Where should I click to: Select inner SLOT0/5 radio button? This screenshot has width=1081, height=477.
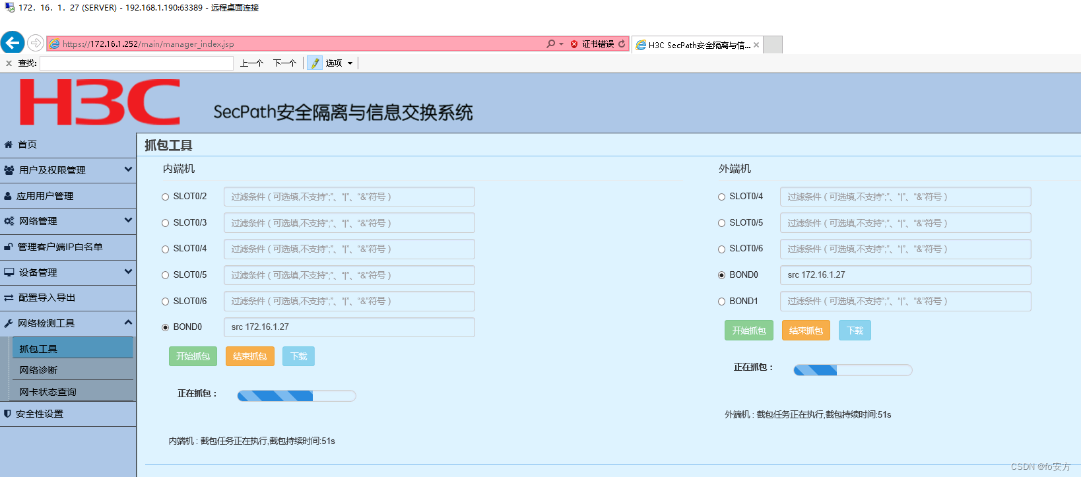click(166, 275)
